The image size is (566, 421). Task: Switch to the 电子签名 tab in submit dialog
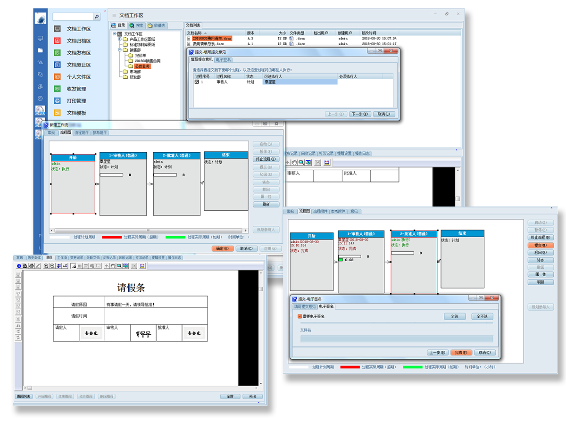pyautogui.click(x=223, y=60)
